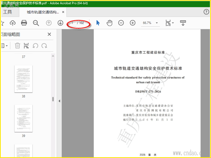Image resolution: width=211 pixels, height=158 pixels.
Task: Click the standard number DBJ50/T-271-2026
Action: [148, 92]
